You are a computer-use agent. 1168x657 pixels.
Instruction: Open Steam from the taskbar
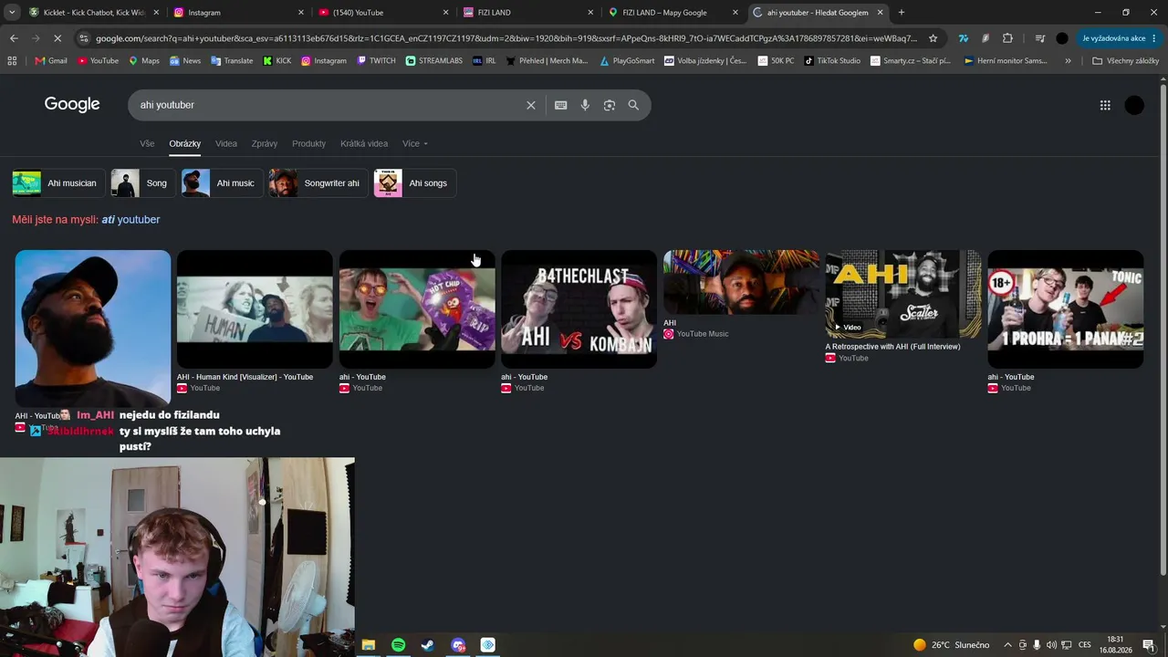[427, 645]
